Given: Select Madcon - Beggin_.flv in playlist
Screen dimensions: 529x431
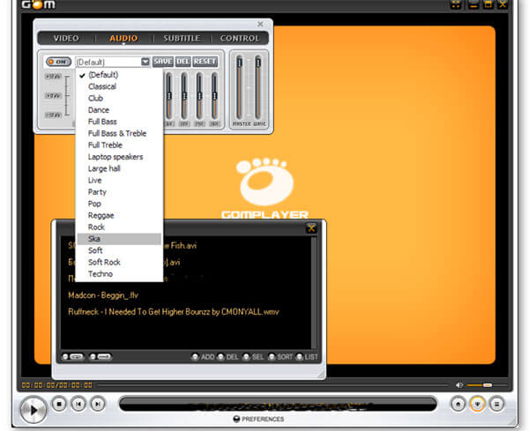Looking at the screenshot, I should (x=103, y=295).
